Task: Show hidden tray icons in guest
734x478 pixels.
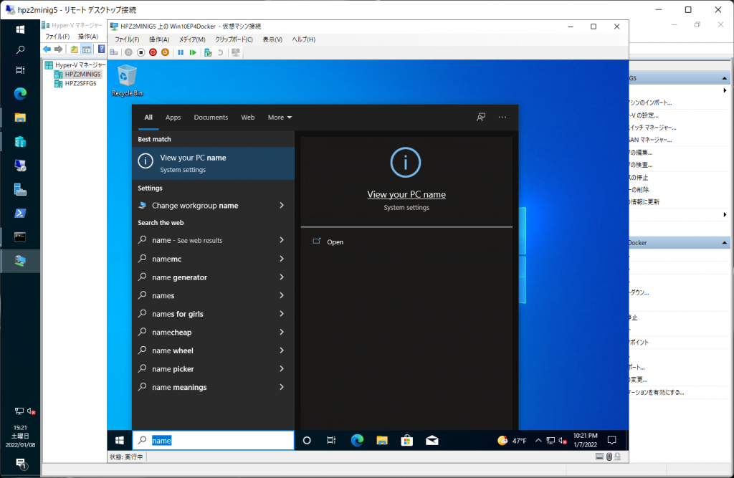Action: [537, 440]
